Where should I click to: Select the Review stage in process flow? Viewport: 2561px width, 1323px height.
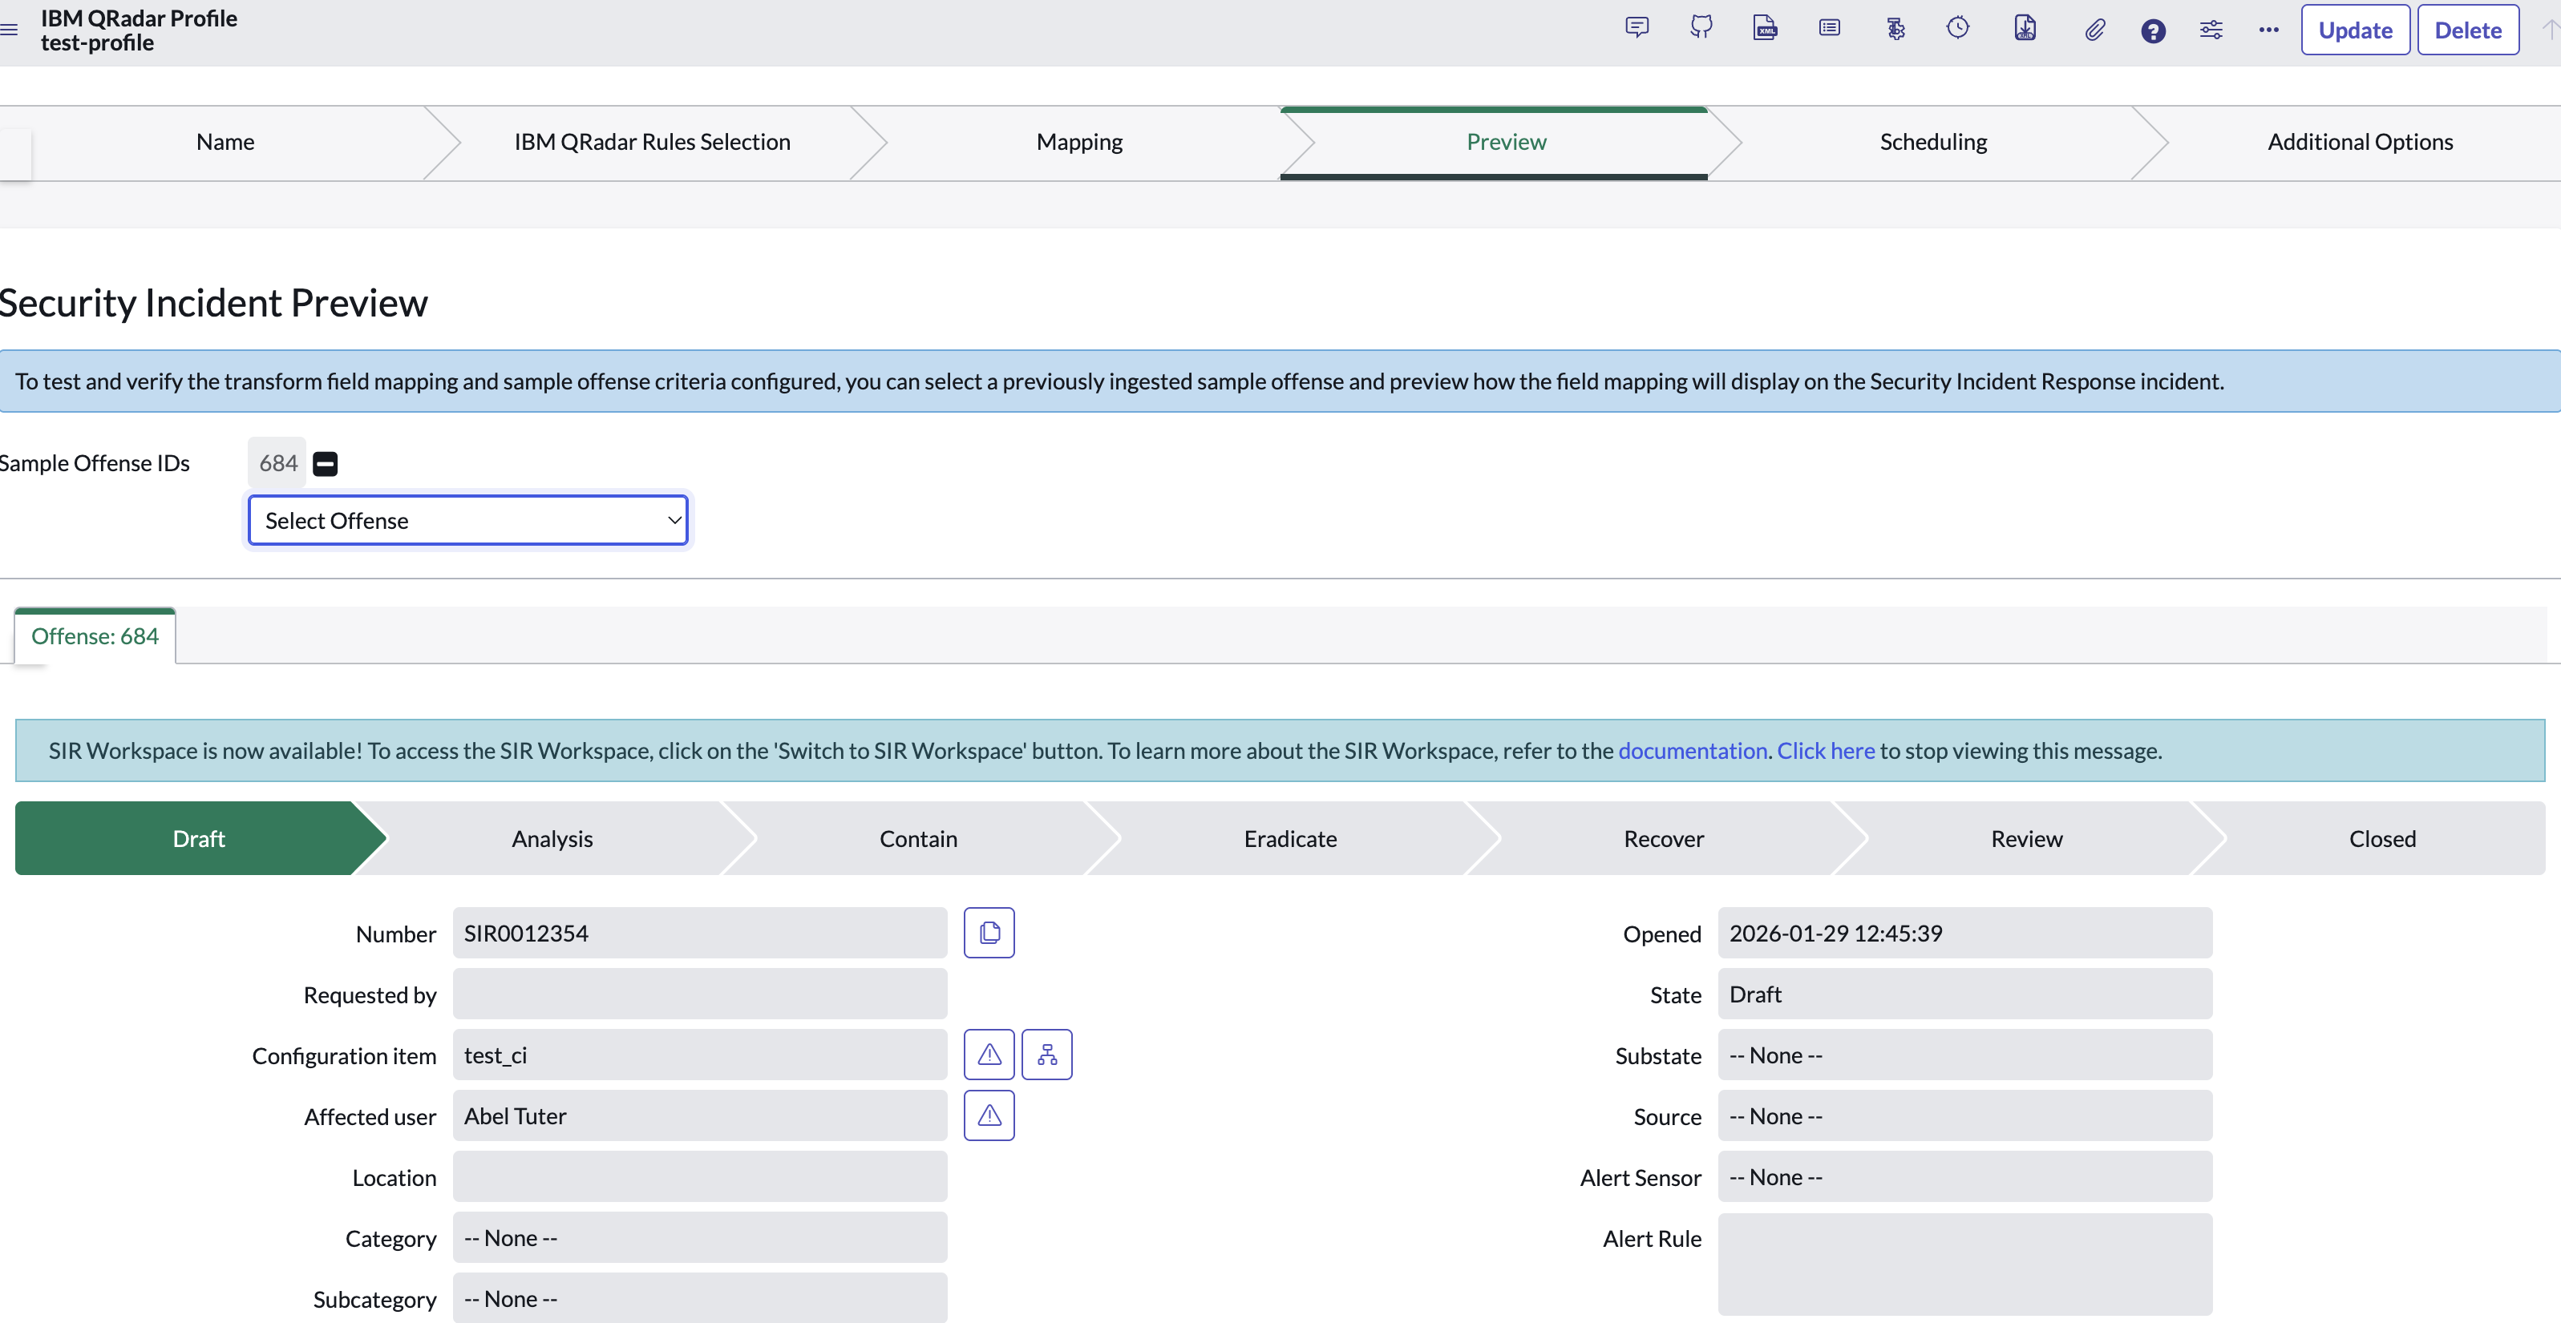click(x=2026, y=838)
